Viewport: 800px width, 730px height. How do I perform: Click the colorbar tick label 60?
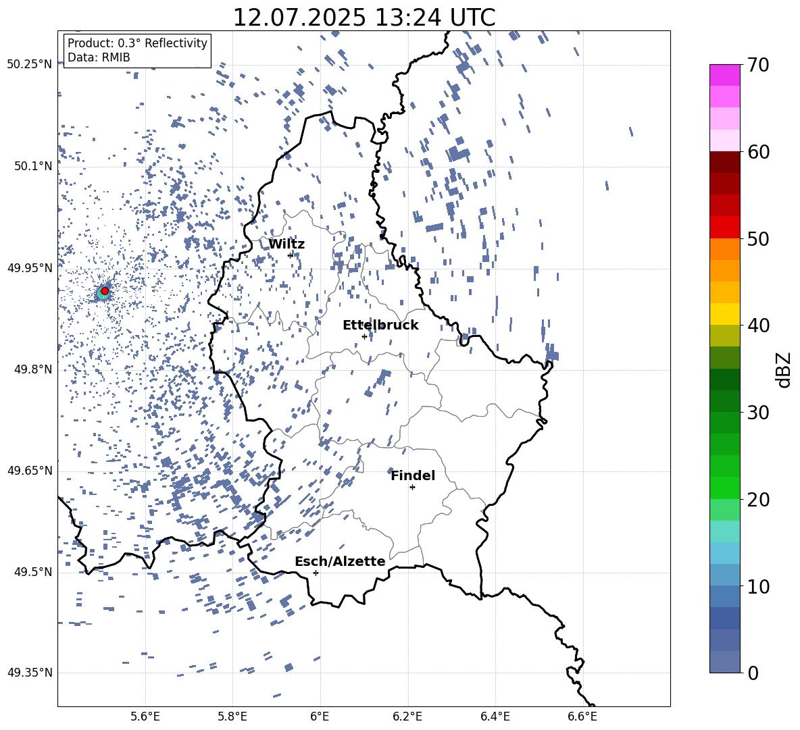coord(758,152)
